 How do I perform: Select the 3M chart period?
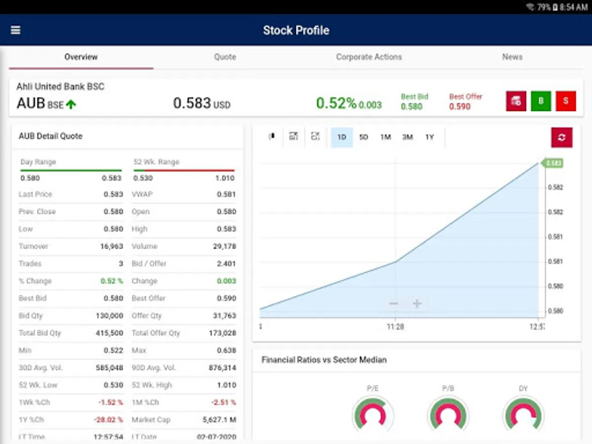click(x=407, y=137)
